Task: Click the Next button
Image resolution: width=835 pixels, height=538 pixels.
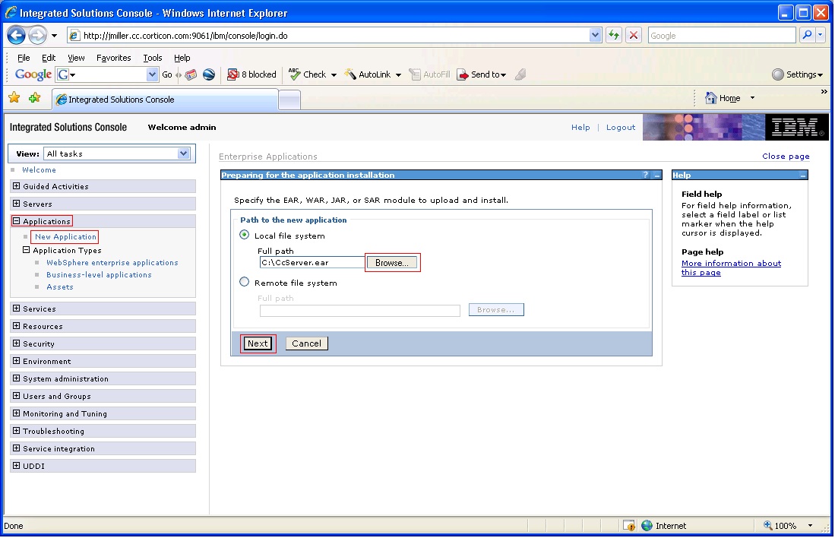Action: click(x=257, y=343)
